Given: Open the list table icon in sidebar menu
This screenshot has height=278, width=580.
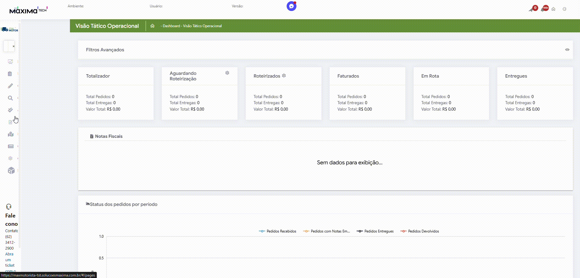Looking at the screenshot, I should tap(11, 146).
